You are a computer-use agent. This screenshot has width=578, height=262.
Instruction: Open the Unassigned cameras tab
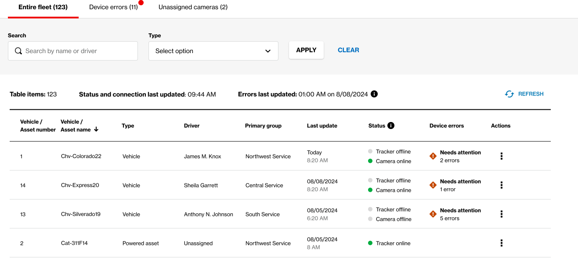tap(194, 7)
